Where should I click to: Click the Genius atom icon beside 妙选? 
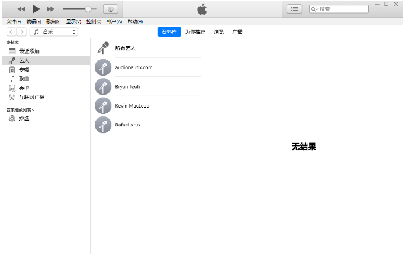12,118
